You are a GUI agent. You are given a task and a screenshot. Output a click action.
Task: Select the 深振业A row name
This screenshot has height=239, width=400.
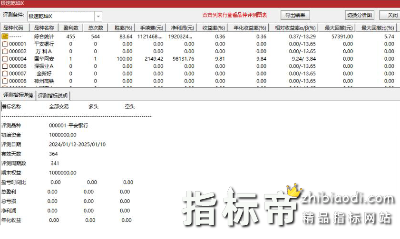44,66
